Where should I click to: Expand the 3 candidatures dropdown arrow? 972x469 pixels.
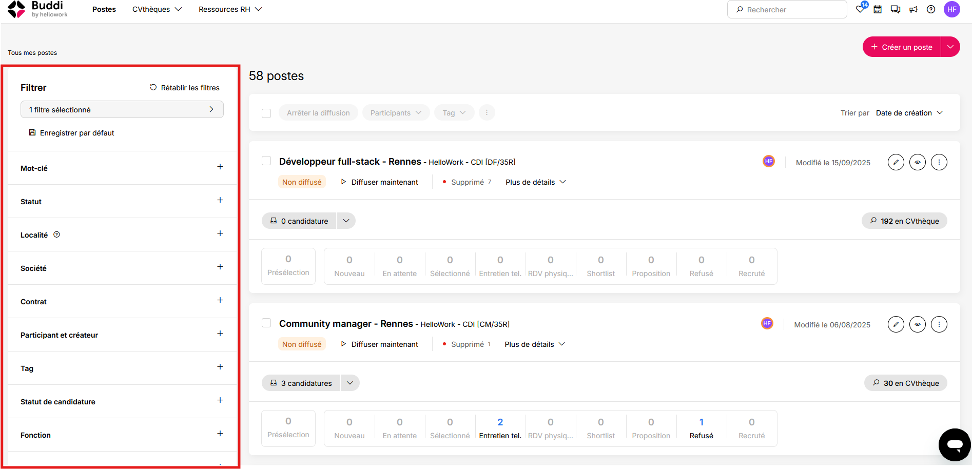(x=350, y=383)
